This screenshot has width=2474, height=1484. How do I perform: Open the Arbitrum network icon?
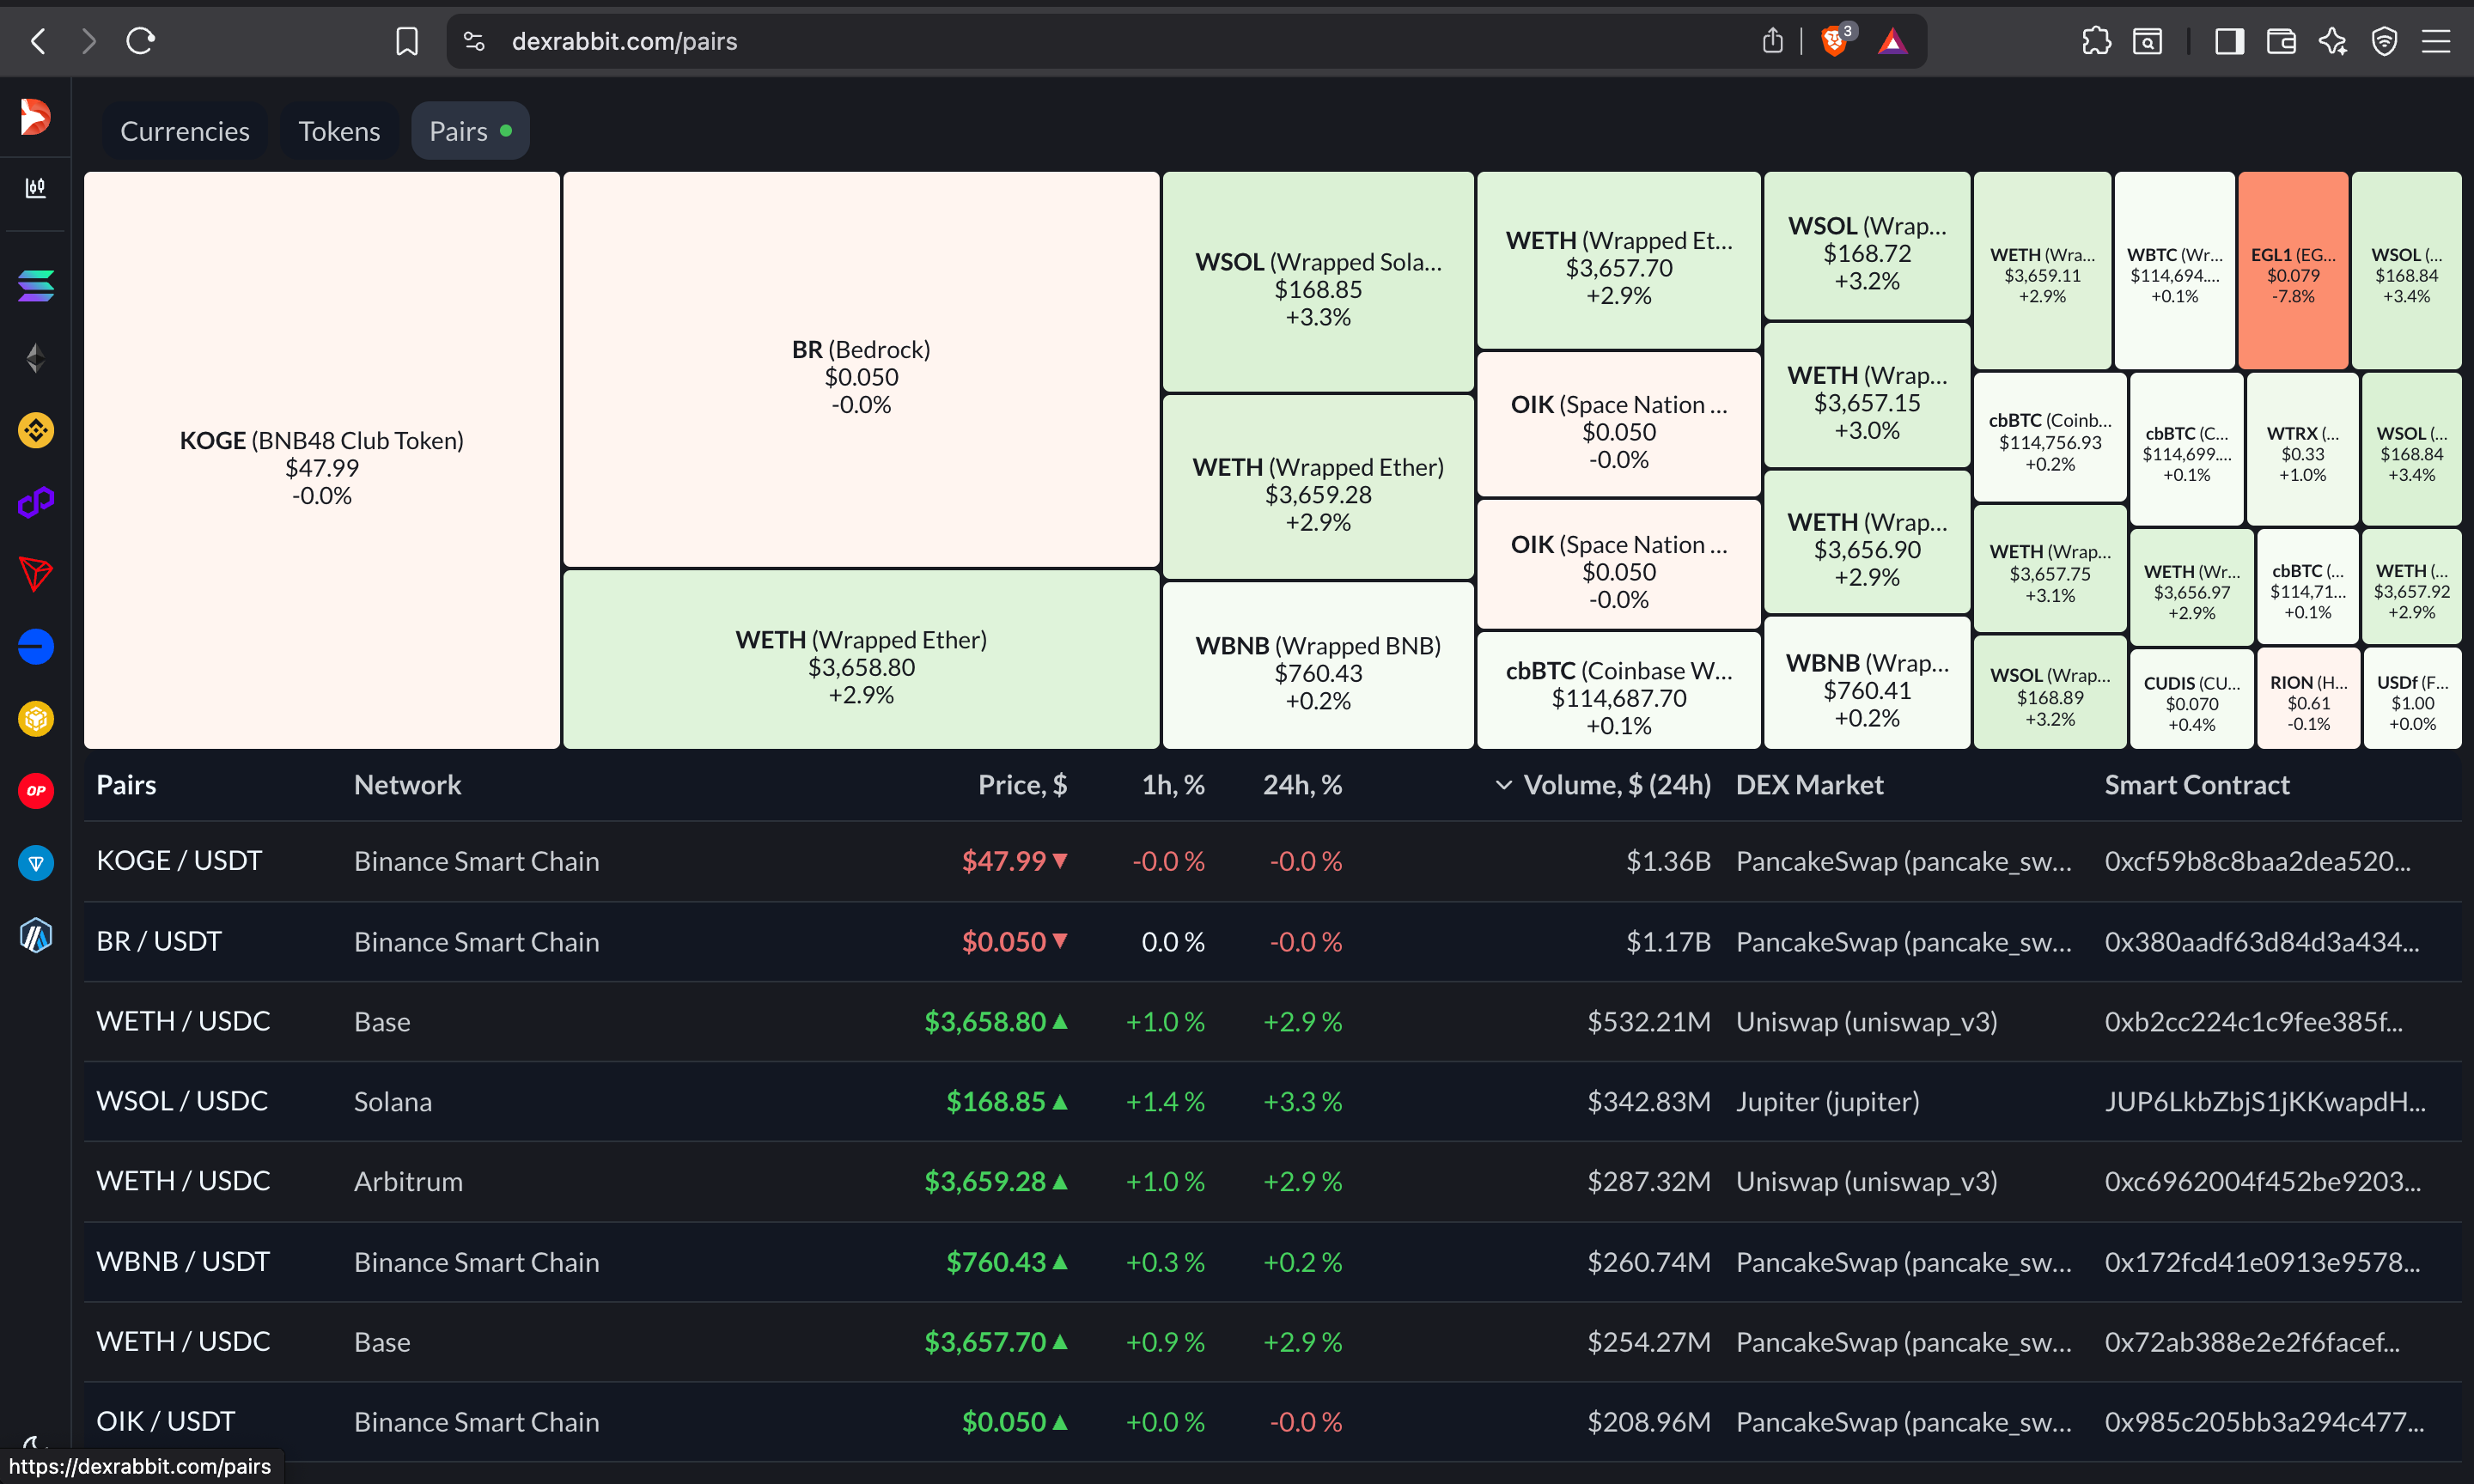click(36, 935)
